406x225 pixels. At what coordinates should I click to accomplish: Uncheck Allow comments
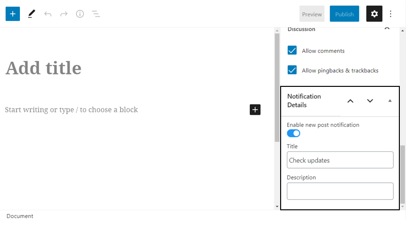tap(292, 50)
